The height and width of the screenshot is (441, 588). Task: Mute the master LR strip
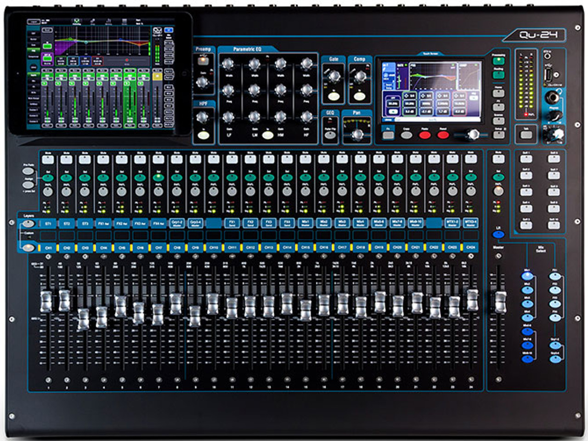click(x=498, y=160)
